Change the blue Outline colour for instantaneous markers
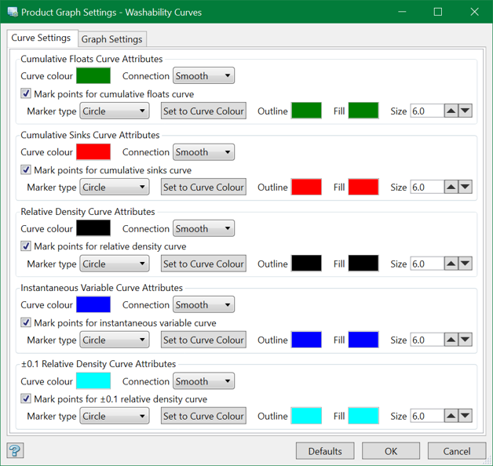493x466 pixels. pyautogui.click(x=306, y=340)
